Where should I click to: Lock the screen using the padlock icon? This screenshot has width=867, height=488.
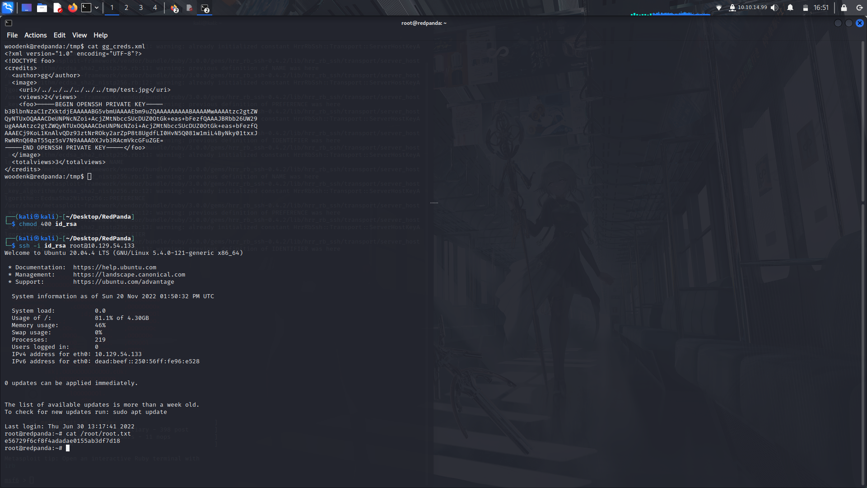coord(843,8)
